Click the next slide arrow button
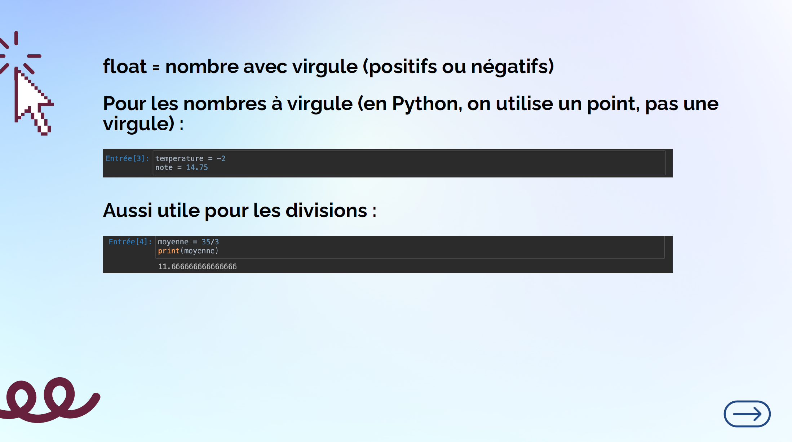Screen dimensions: 792x442 coord(747,414)
